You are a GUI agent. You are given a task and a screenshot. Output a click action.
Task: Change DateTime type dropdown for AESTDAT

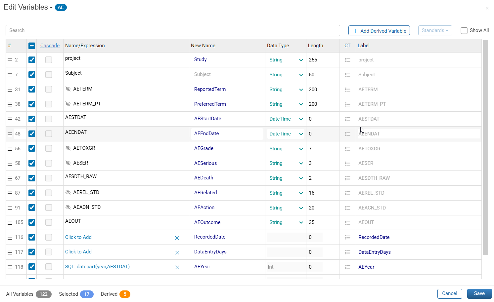(286, 119)
